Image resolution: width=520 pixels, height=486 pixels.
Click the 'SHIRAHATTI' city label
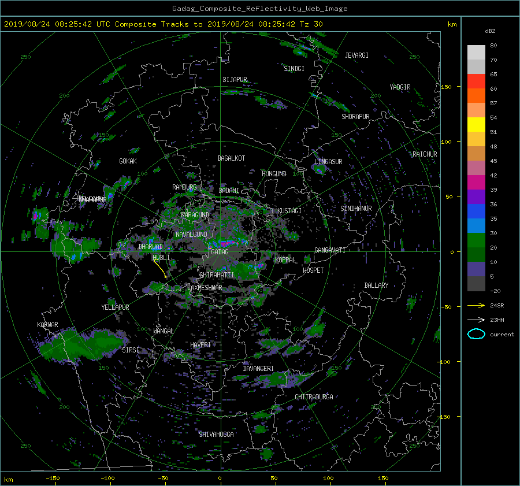tap(217, 275)
